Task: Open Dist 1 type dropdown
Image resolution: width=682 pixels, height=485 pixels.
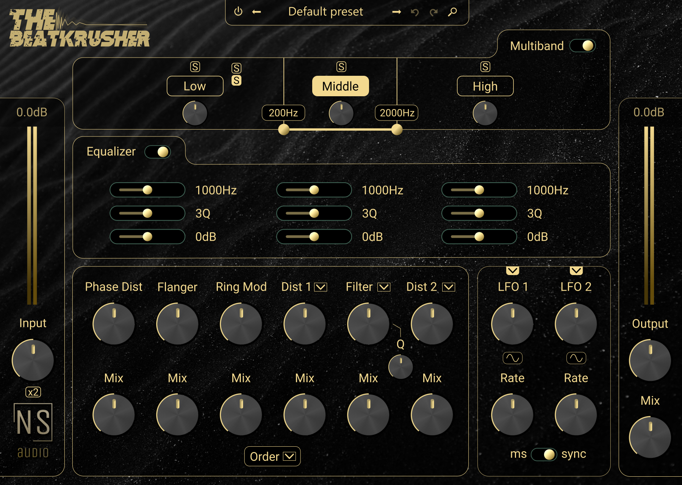Action: (321, 287)
